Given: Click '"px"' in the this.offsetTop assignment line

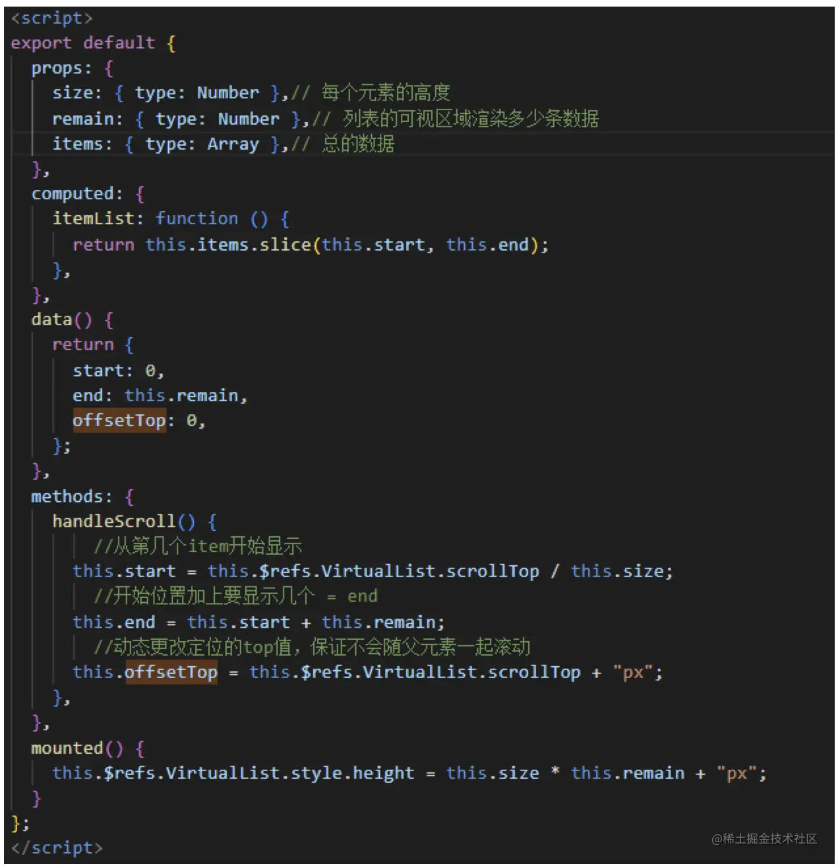Looking at the screenshot, I should coord(633,673).
